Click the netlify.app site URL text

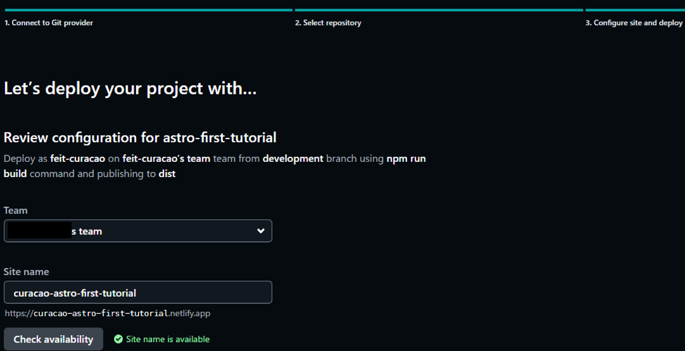coord(108,314)
